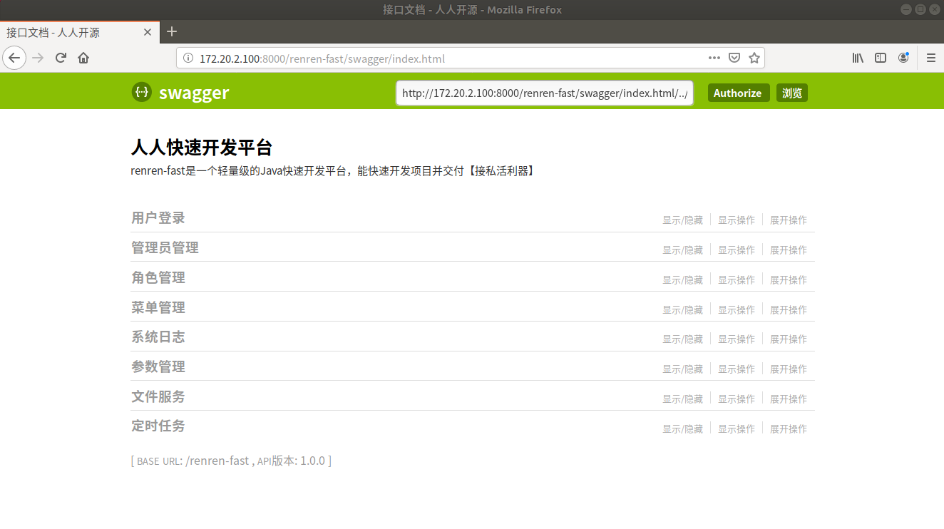The width and height of the screenshot is (944, 529).
Task: Select the 接口文档 - 人人开源 tab
Action: pyautogui.click(x=80, y=32)
